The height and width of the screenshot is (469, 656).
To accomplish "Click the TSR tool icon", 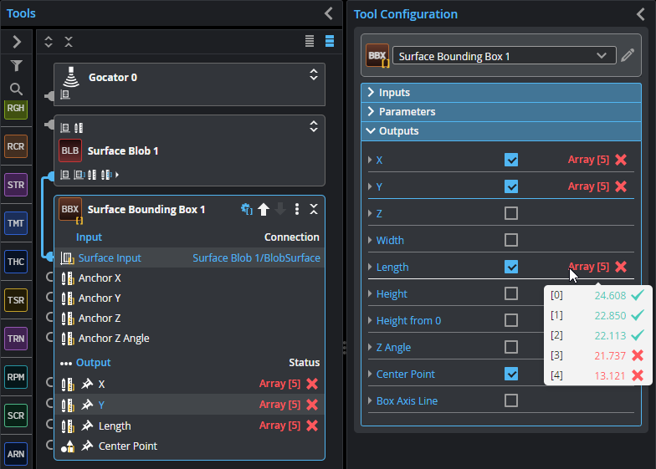I will tap(16, 300).
